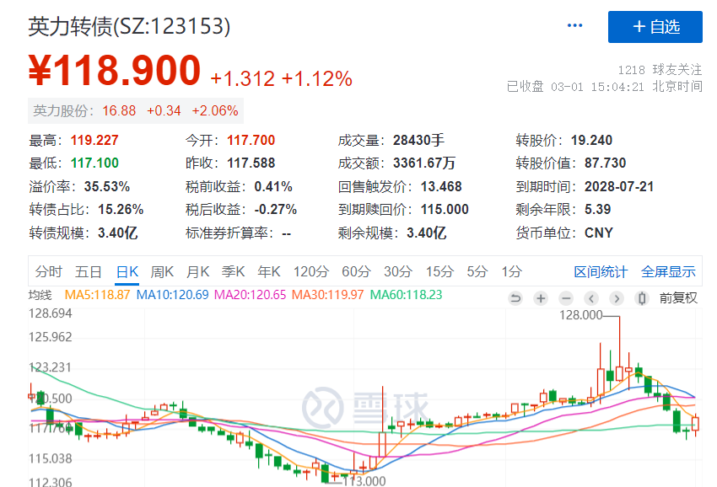Add bond to watchlist with 自选 button
The image size is (717, 487).
point(655,27)
